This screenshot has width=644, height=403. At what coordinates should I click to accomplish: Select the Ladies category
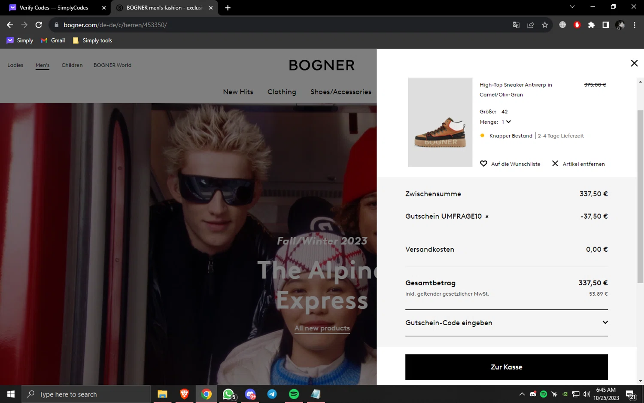tap(15, 65)
